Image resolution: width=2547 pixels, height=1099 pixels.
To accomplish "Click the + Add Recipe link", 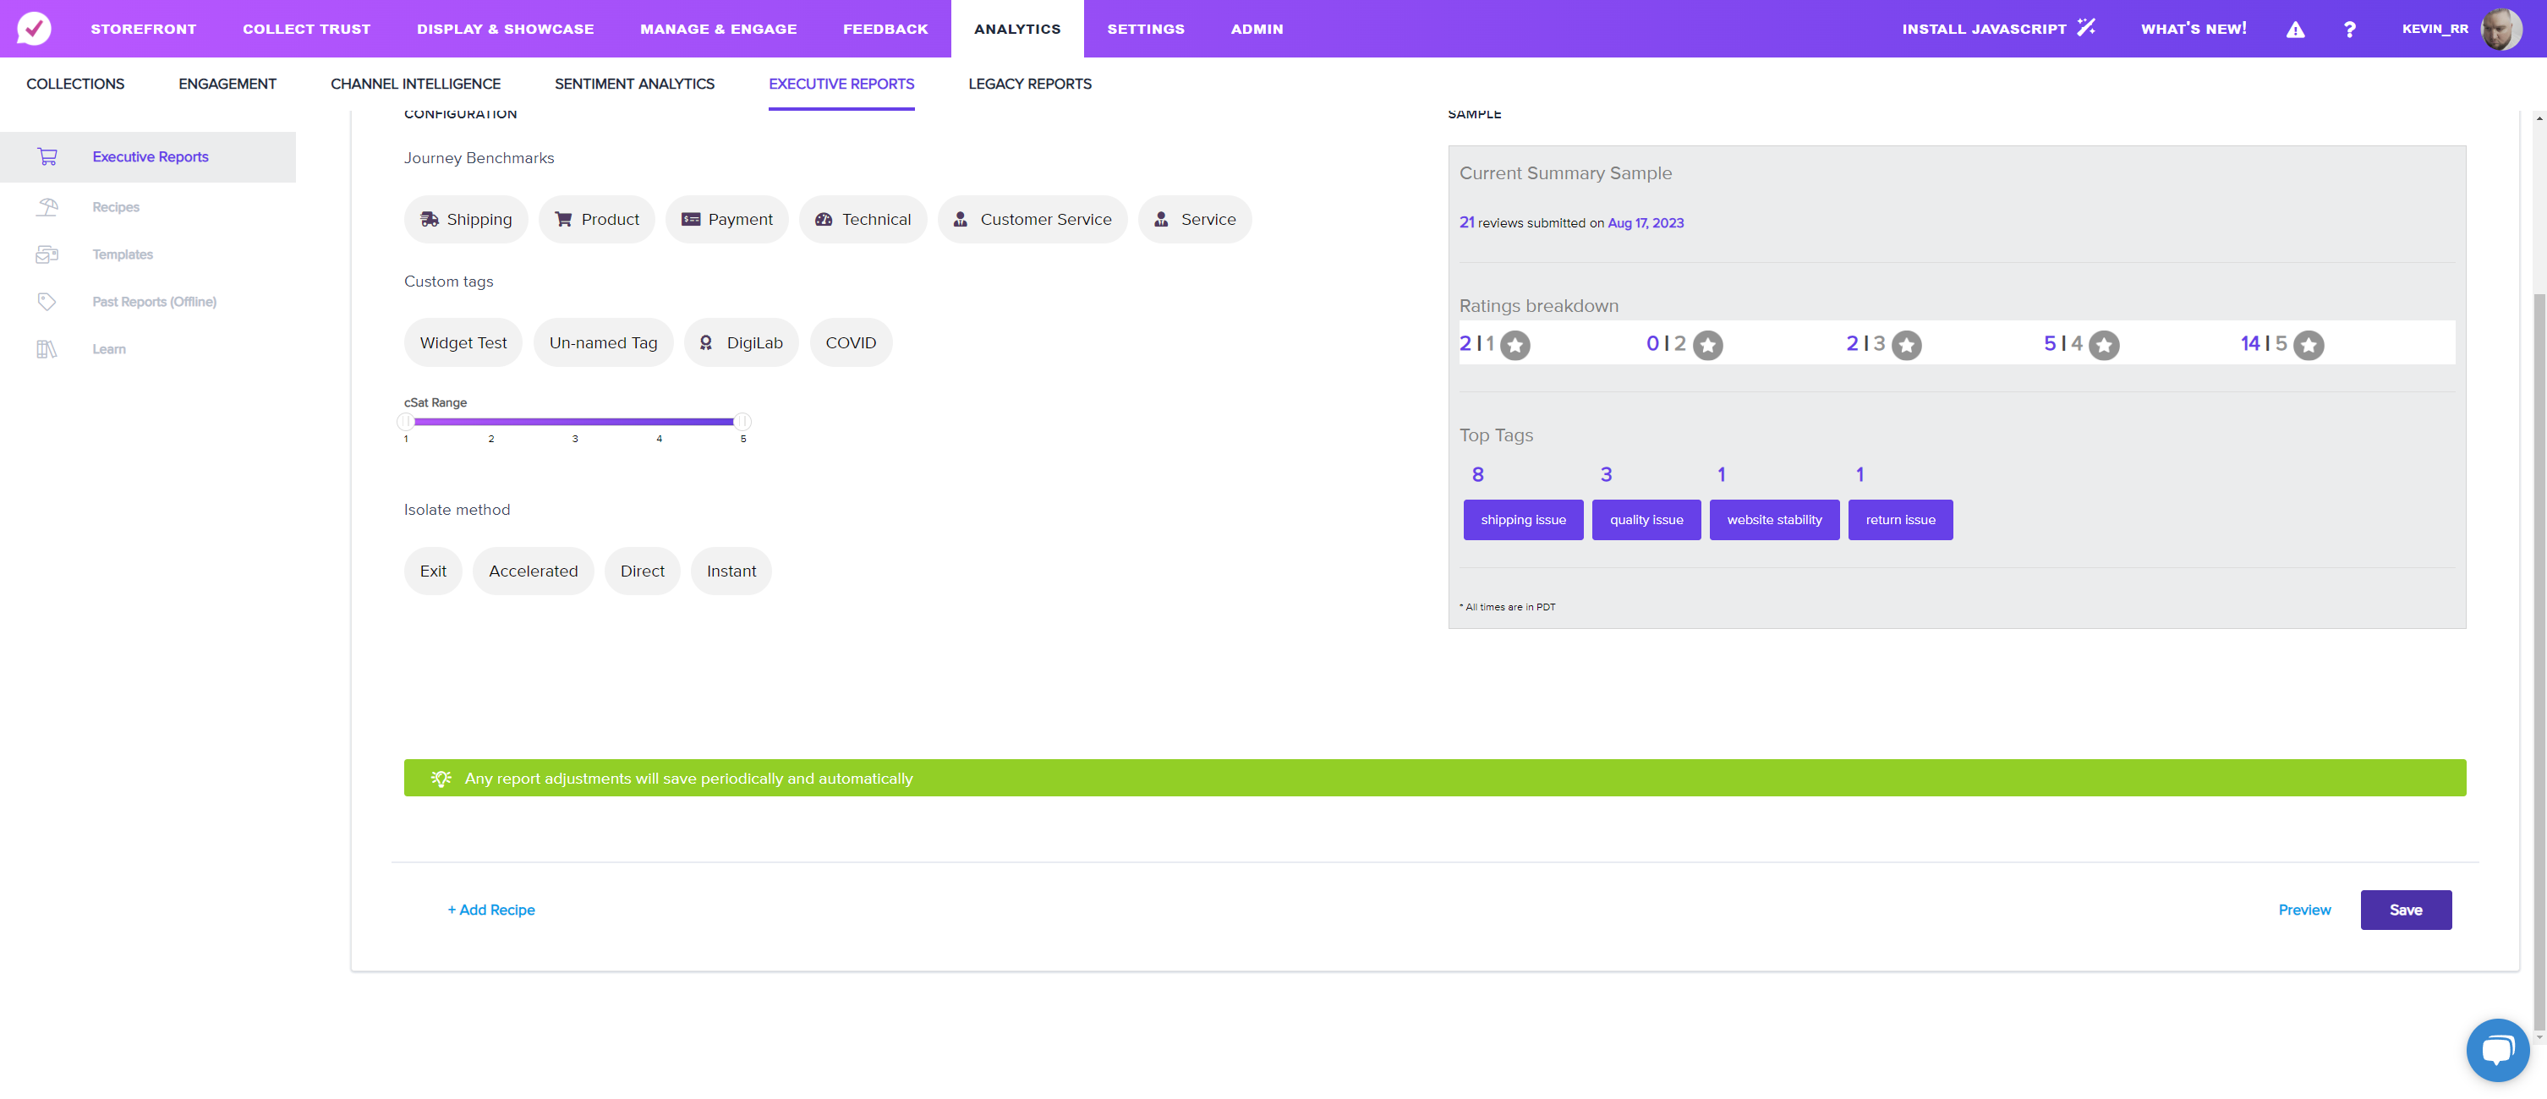I will [x=490, y=910].
